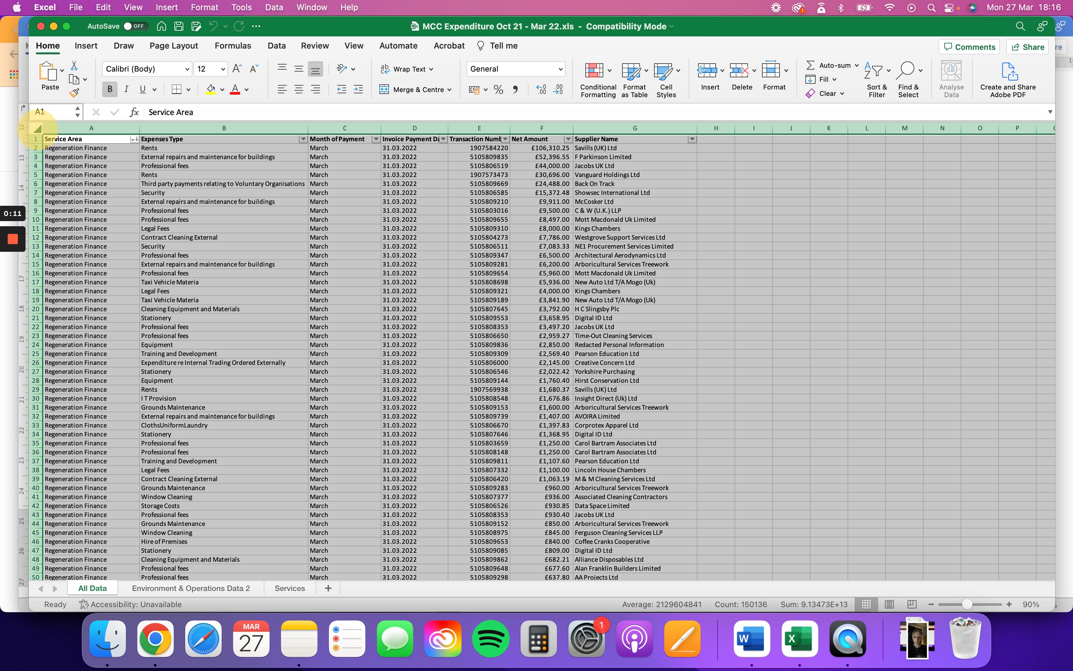The width and height of the screenshot is (1073, 671).
Task: Switch to Environment & Operations Data 2 sheet
Action: (191, 588)
